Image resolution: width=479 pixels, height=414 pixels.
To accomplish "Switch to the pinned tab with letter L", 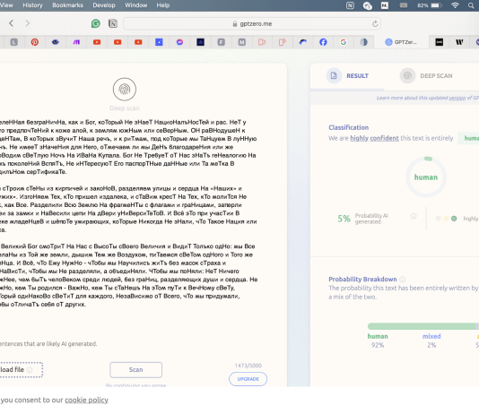I will pos(14,42).
